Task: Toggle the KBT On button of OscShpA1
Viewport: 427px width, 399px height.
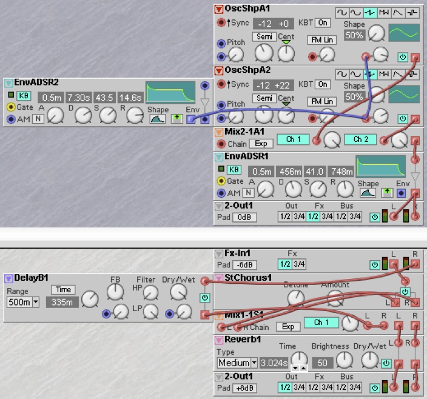Action: click(322, 23)
